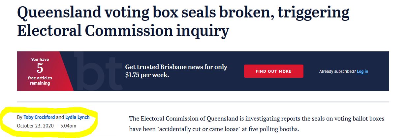Click the word 'and' between author names

[60, 117]
